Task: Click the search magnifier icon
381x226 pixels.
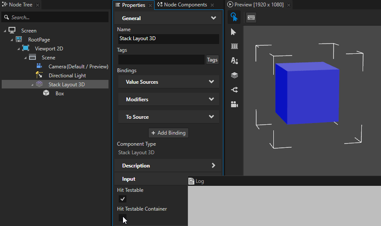Action: click(6, 17)
